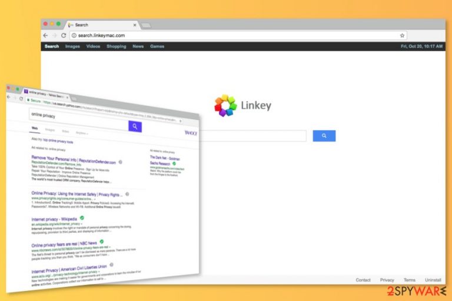The width and height of the screenshot is (452, 301).
Task: Close the Search tab in the Linkey window
Action: (x=135, y=25)
